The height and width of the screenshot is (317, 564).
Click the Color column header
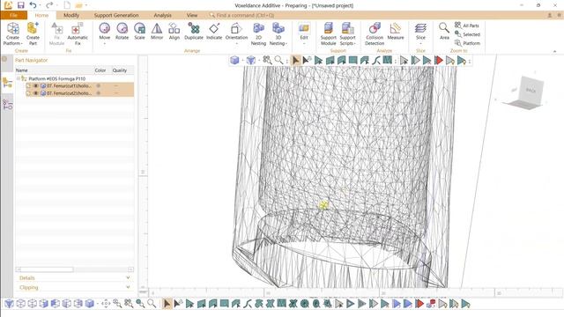tap(100, 70)
